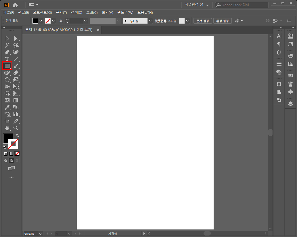Viewport: 297px width, 237px height.
Task: Select the Shape Builder tool
Action: pyautogui.click(x=7, y=93)
